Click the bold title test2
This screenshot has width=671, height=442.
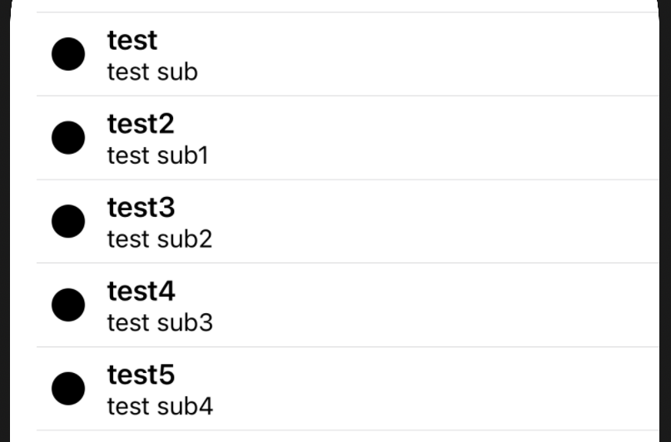[141, 125]
